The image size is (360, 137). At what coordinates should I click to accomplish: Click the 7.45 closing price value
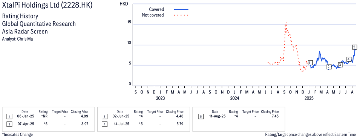[x=275, y=116]
